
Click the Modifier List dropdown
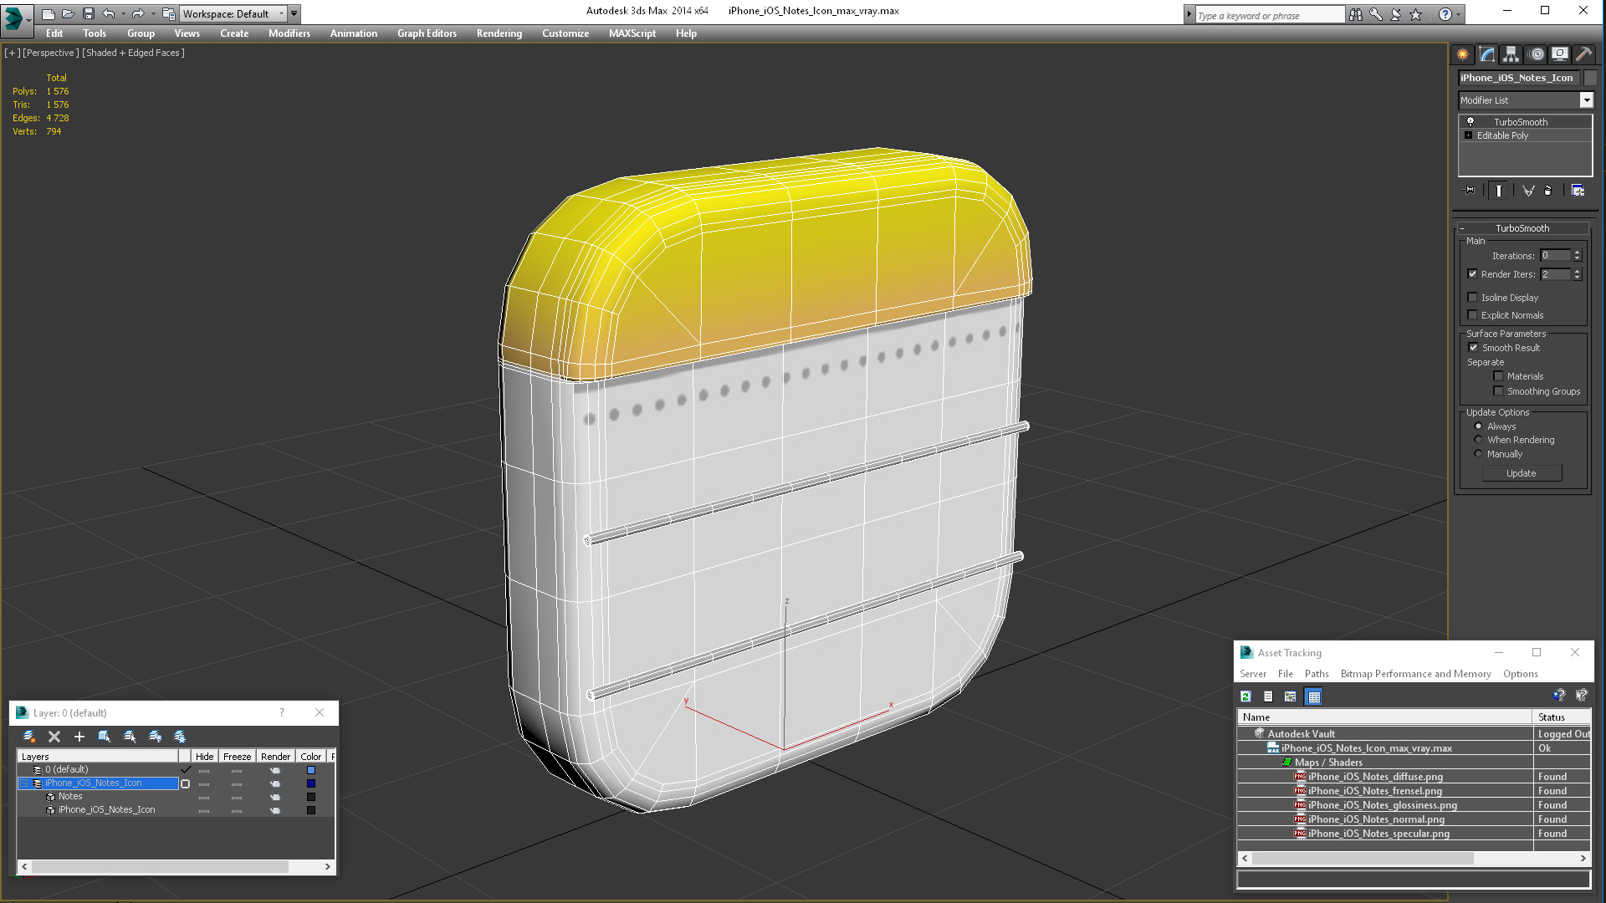pos(1526,99)
